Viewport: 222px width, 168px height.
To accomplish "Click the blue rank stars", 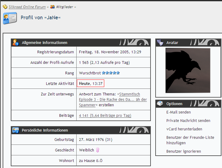I will coord(111,73).
